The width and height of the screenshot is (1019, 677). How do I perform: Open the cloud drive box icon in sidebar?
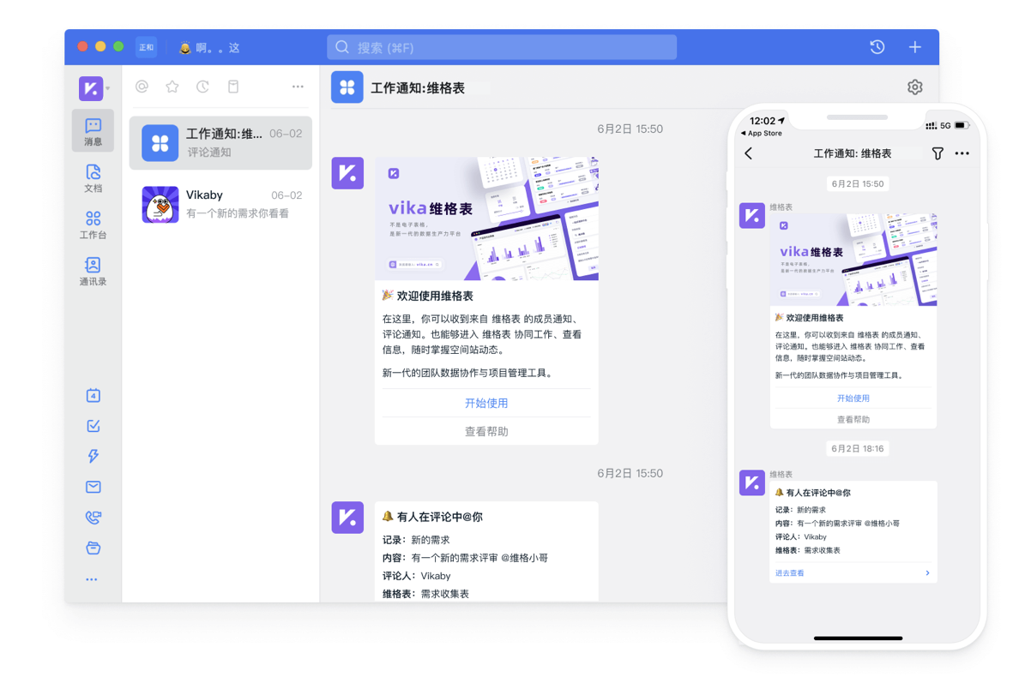(x=93, y=548)
